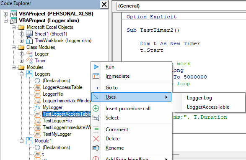
Task: Click the Logger.xlsm project icon
Action: pyautogui.click(x=13, y=20)
